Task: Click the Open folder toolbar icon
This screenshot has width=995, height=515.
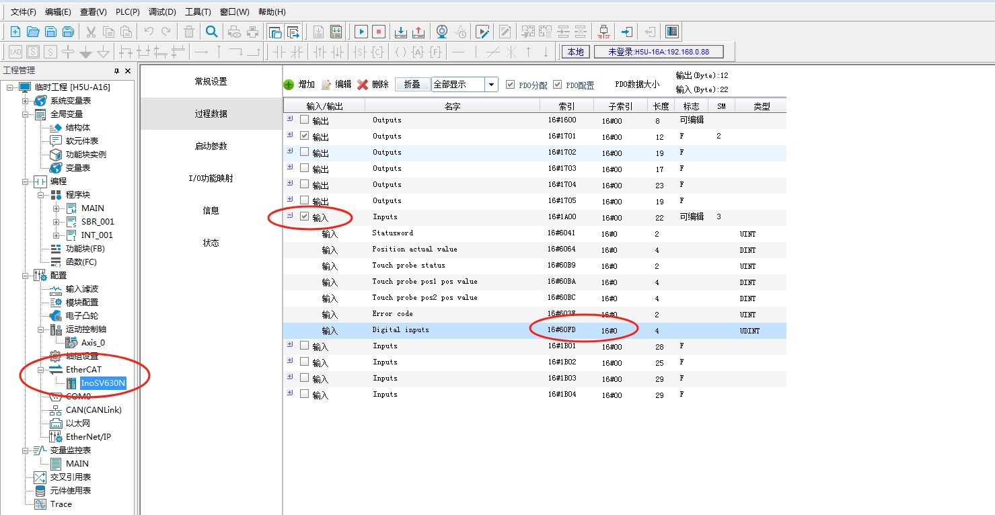Action: point(32,32)
